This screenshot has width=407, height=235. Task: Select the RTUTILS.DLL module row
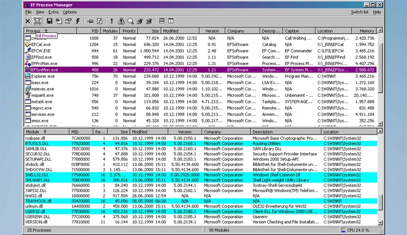coord(201,144)
